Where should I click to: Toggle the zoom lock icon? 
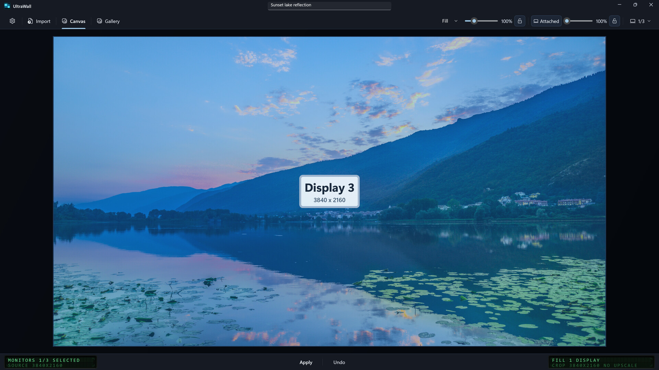[x=520, y=21]
